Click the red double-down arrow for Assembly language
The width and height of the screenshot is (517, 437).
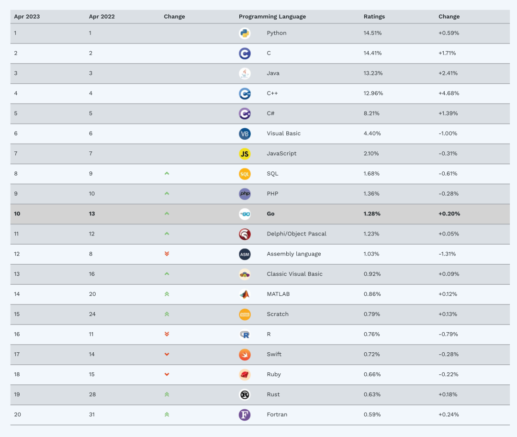point(167,254)
